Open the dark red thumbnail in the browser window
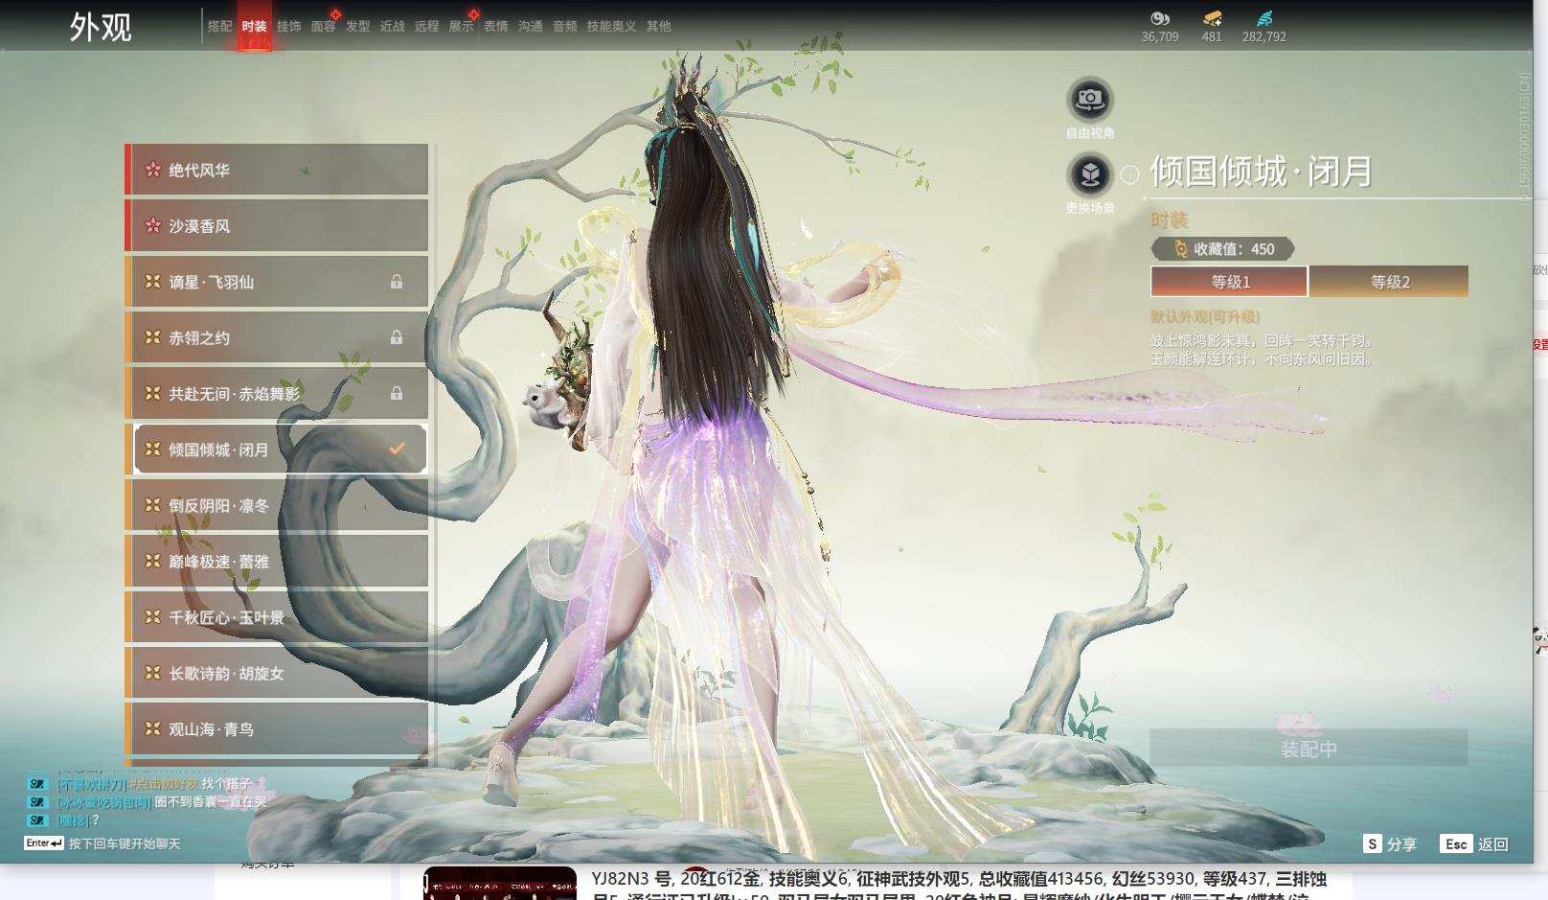This screenshot has height=900, width=1548. coord(500,883)
